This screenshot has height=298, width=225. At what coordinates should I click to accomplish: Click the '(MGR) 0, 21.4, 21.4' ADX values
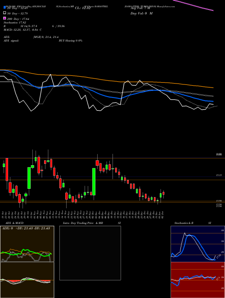[x=45, y=37]
